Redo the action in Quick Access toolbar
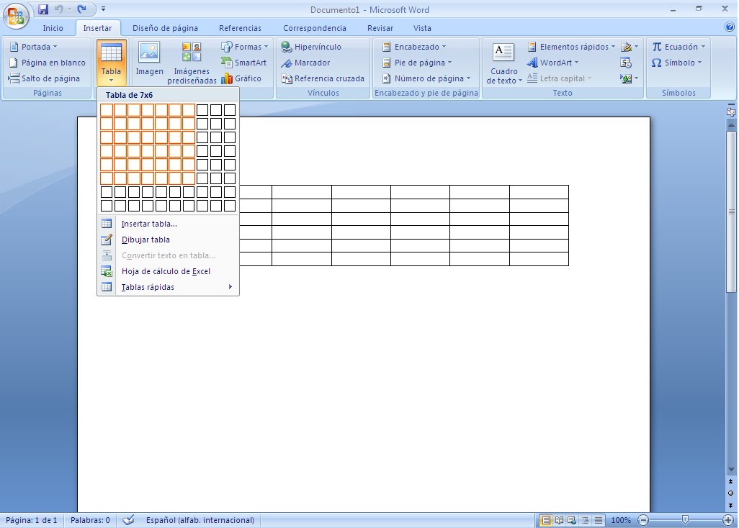This screenshot has height=528, width=739. tap(81, 9)
